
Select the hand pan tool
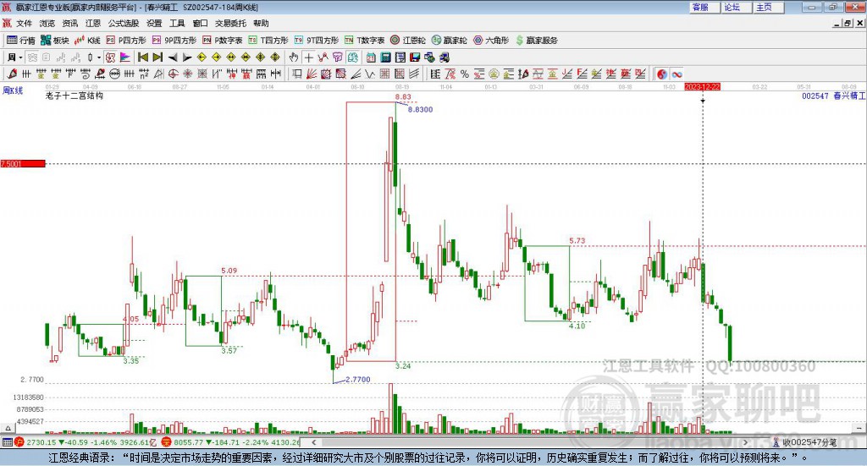(x=294, y=58)
